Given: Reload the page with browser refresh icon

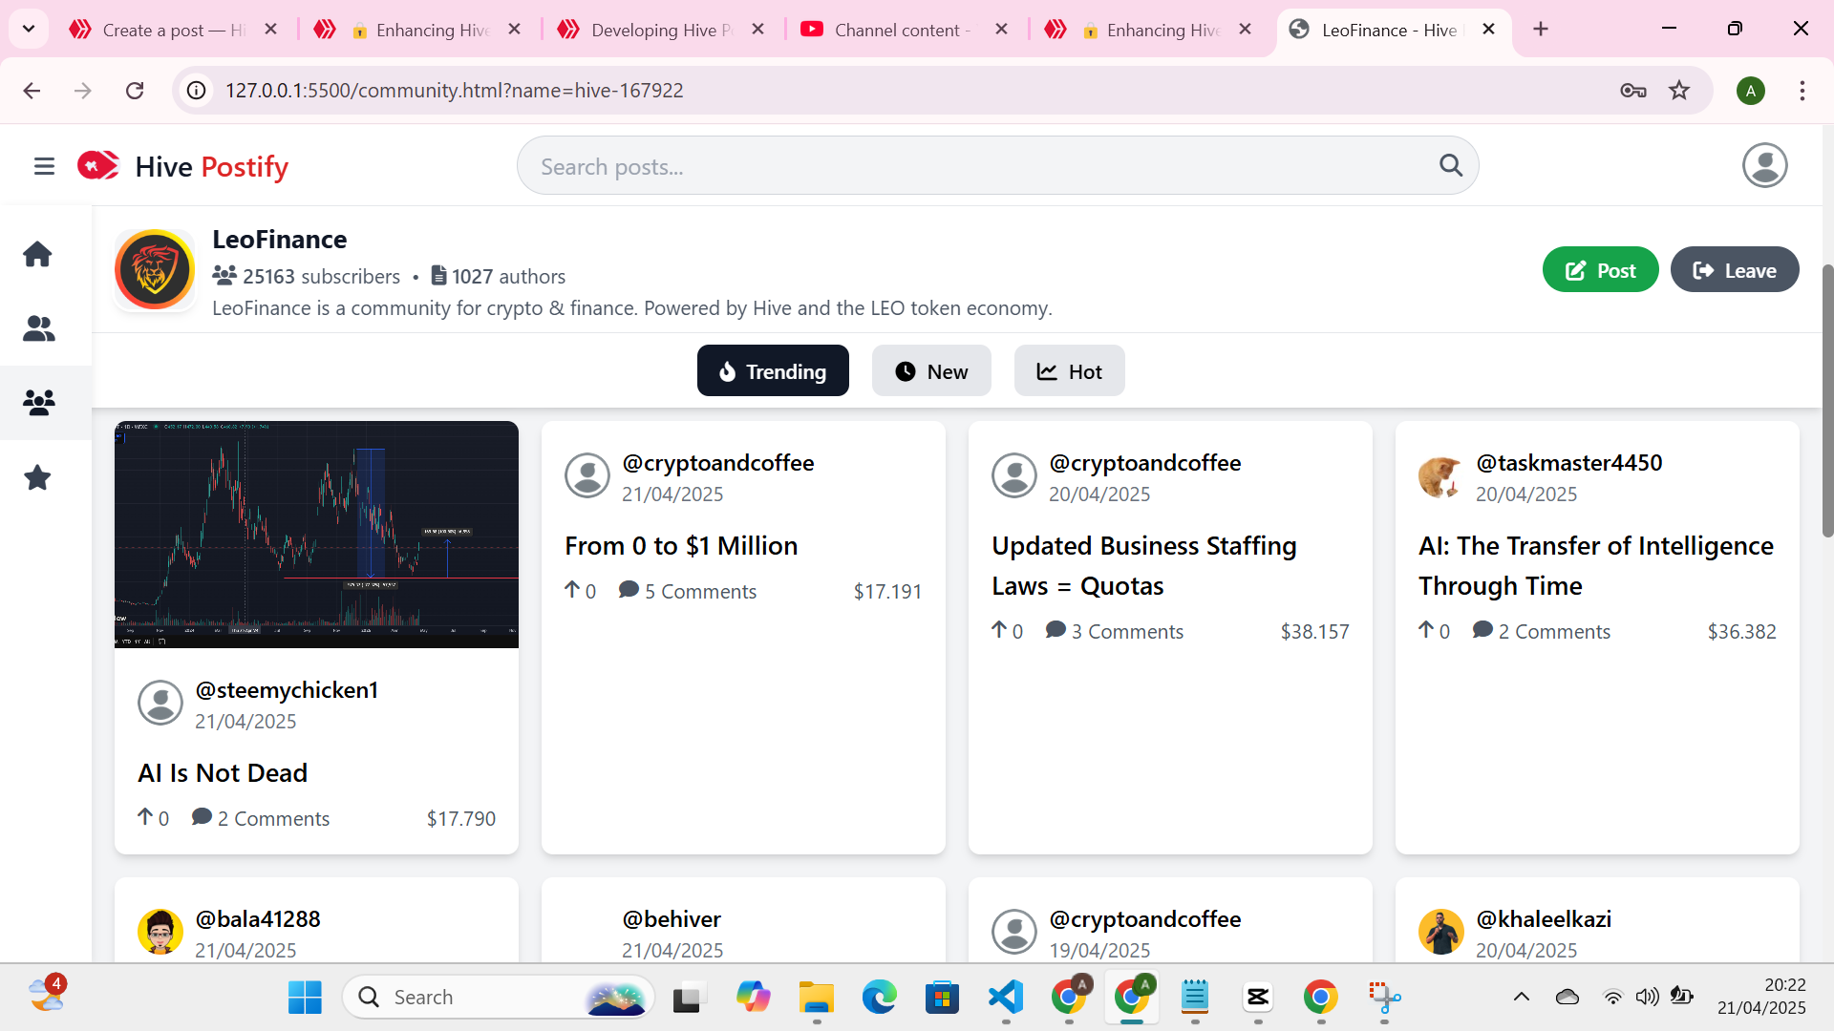Looking at the screenshot, I should 135,90.
